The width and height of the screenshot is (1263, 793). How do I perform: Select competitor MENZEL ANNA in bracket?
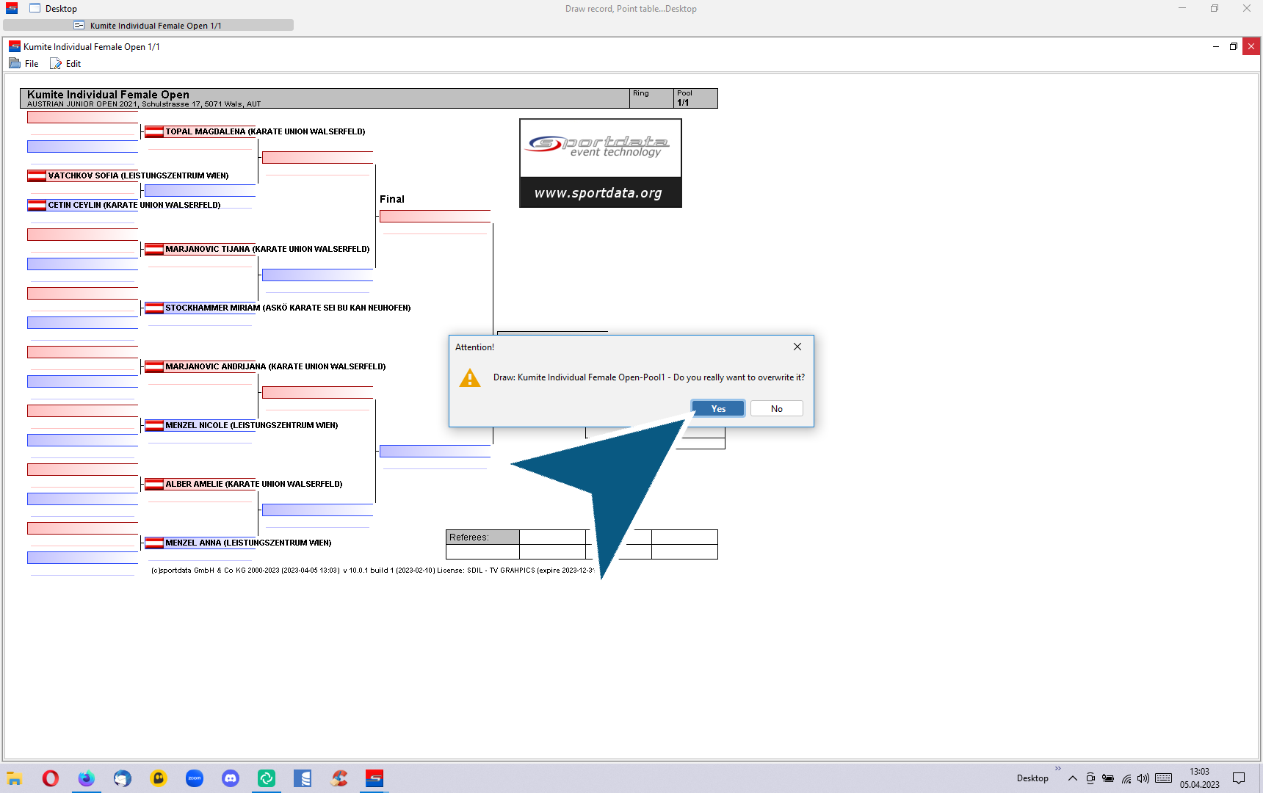(x=248, y=543)
